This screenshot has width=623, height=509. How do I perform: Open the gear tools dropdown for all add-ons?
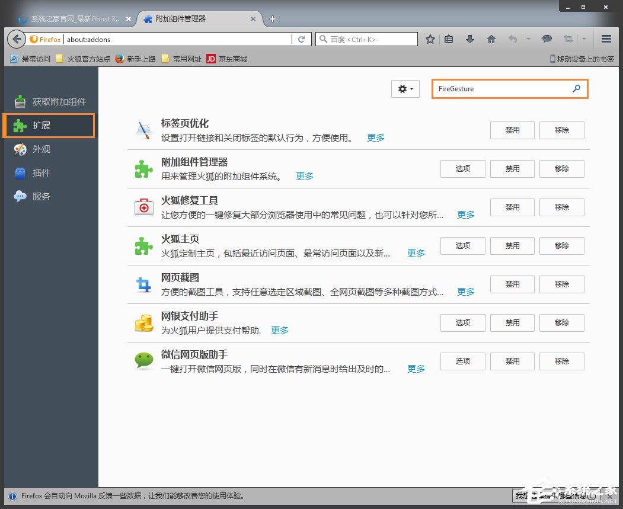click(405, 88)
